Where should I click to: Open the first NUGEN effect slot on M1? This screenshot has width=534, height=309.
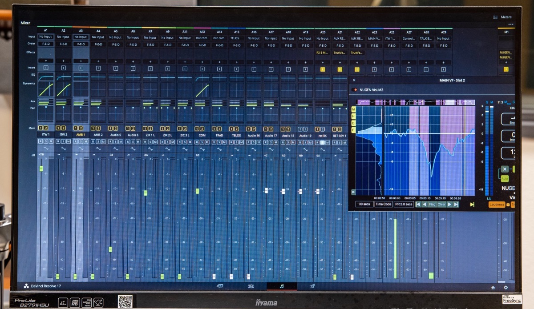pyautogui.click(x=506, y=52)
